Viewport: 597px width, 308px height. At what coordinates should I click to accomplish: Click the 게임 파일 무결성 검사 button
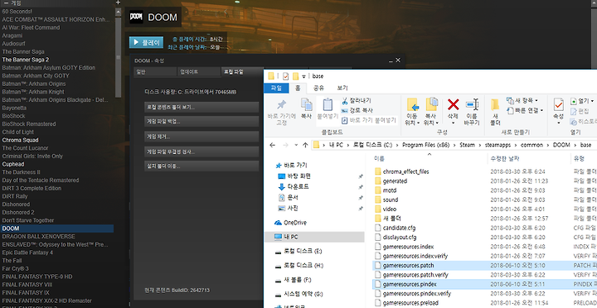coord(201,152)
